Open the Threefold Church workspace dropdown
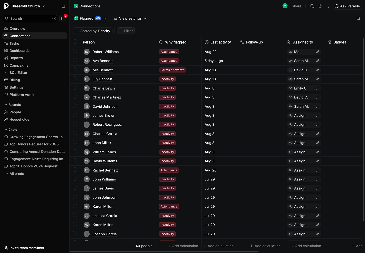This screenshot has width=365, height=253. click(24, 6)
